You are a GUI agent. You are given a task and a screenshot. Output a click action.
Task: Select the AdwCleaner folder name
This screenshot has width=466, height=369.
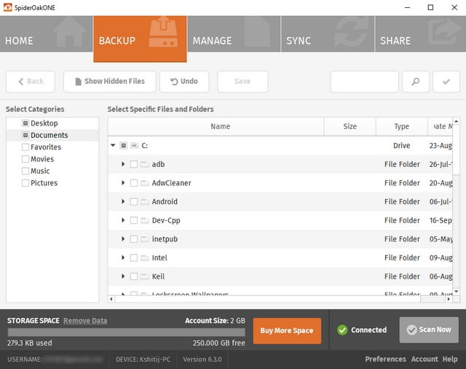coord(172,183)
